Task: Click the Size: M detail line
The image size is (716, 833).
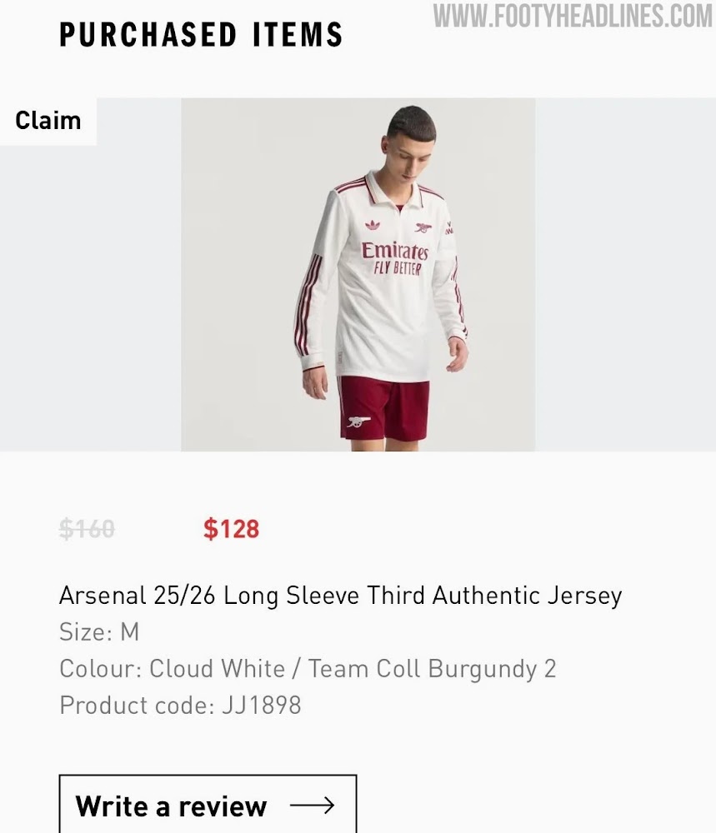Action: [99, 632]
